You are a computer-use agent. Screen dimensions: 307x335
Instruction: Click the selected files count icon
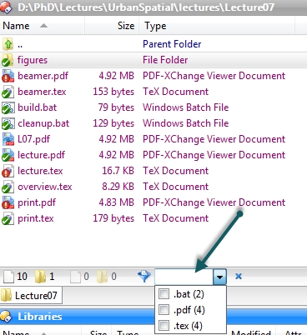click(75, 277)
